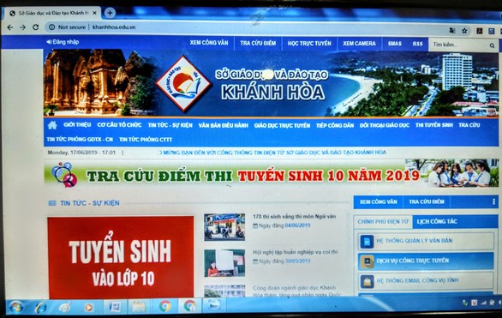Open the TIN TỨC - SỰ KIỆN section heading
This screenshot has width=502, height=318.
coord(90,203)
